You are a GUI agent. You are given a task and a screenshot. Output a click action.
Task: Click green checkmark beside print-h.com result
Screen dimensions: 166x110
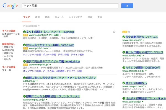coord(24,45)
